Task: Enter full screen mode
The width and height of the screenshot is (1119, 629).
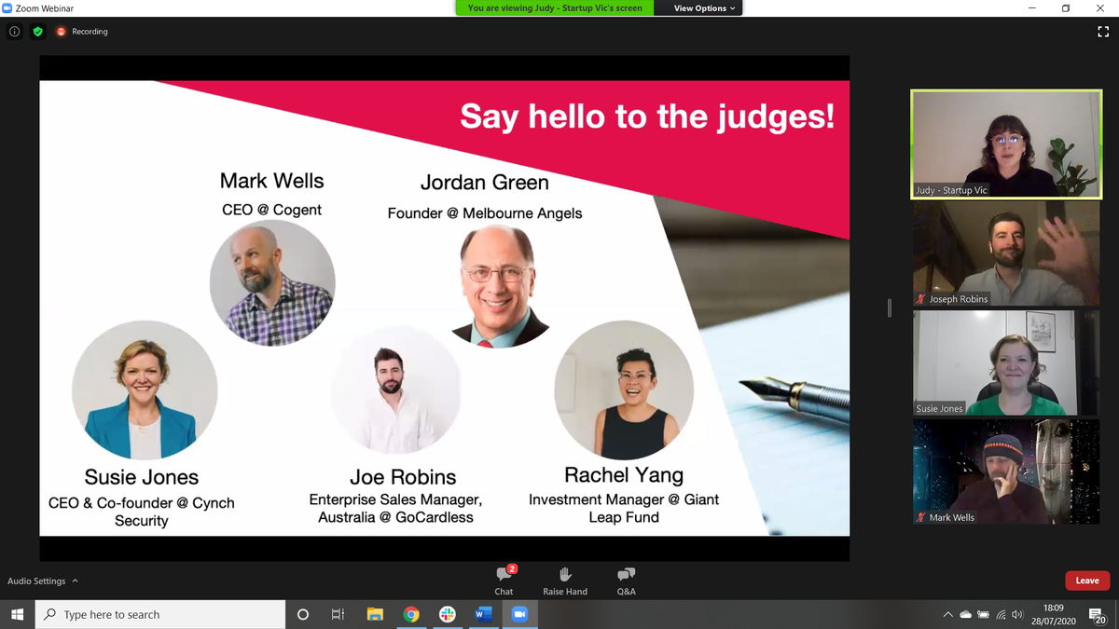Action: (1103, 32)
